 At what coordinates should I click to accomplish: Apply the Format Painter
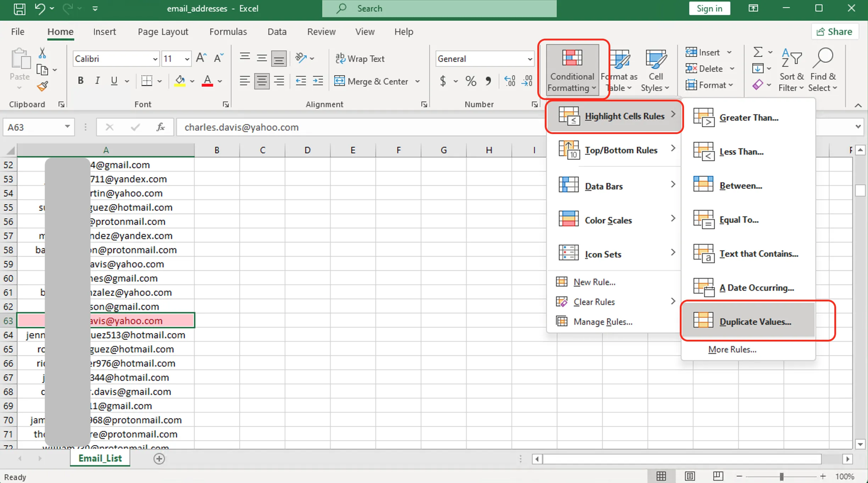pyautogui.click(x=42, y=86)
